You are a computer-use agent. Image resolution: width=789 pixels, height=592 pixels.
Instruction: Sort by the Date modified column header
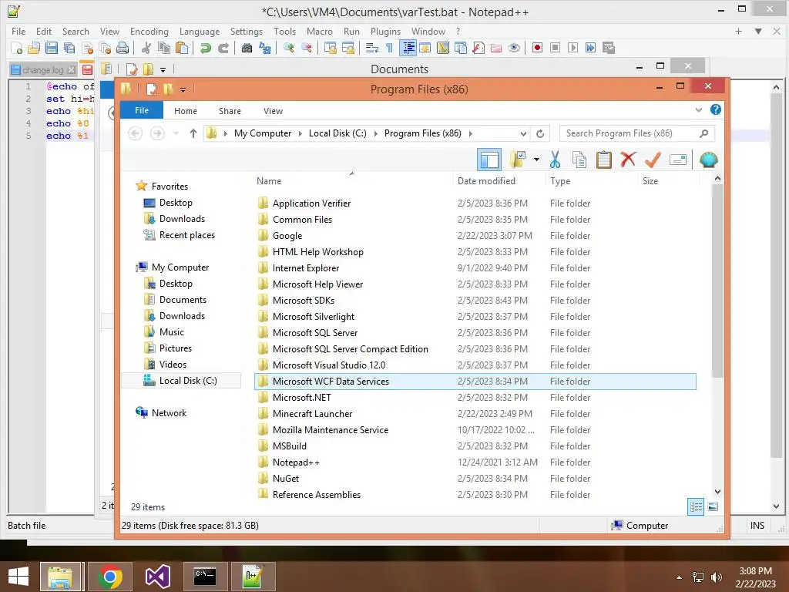486,180
